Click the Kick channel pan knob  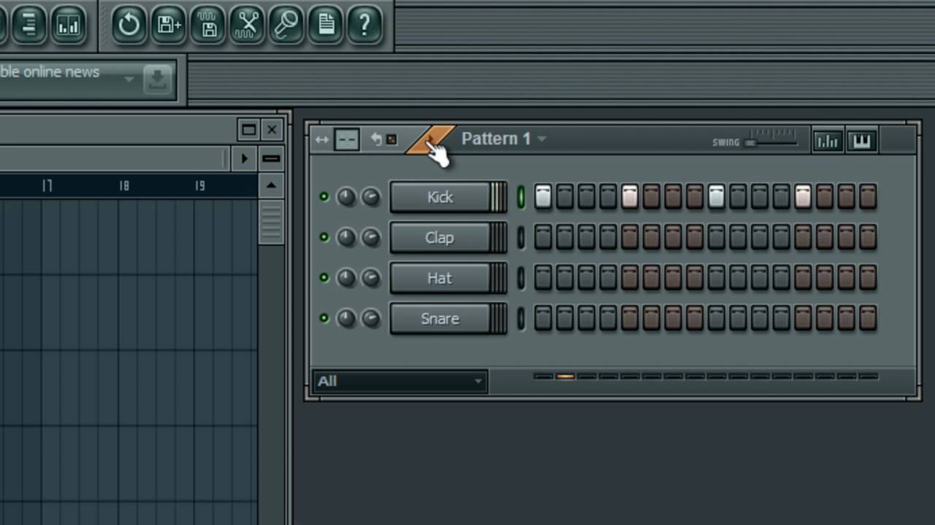[x=346, y=197]
